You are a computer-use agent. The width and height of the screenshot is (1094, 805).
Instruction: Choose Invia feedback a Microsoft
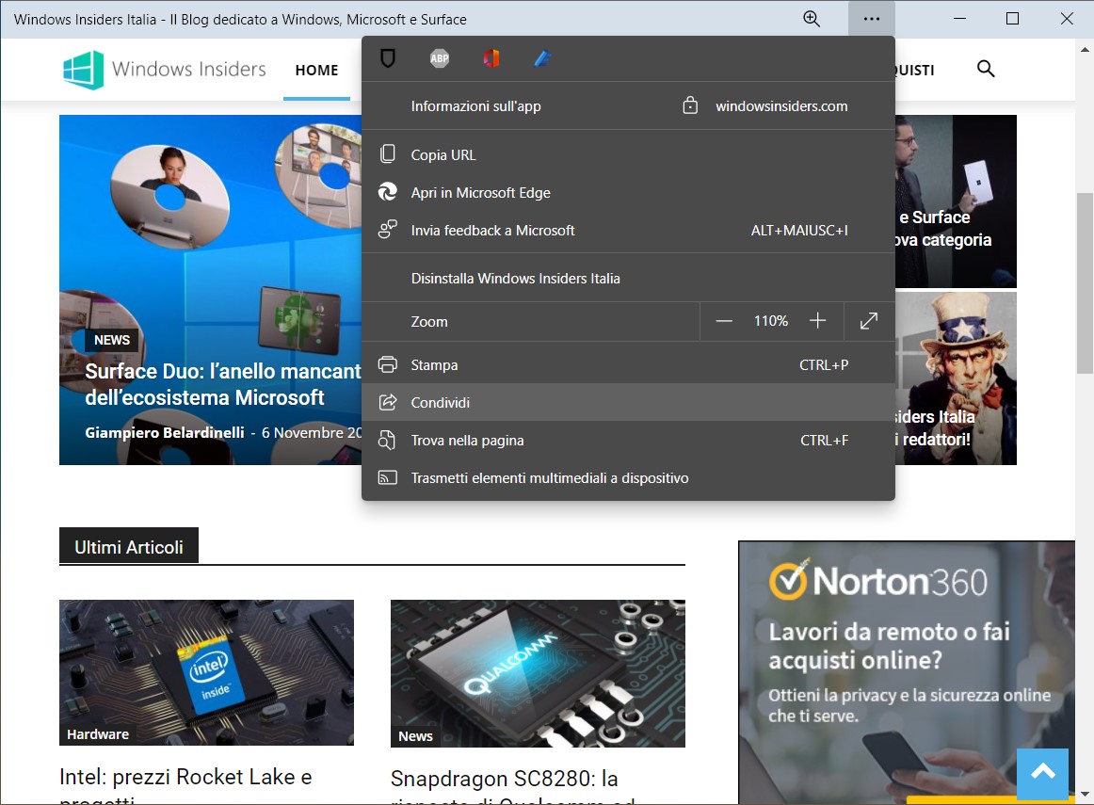[x=628, y=230]
